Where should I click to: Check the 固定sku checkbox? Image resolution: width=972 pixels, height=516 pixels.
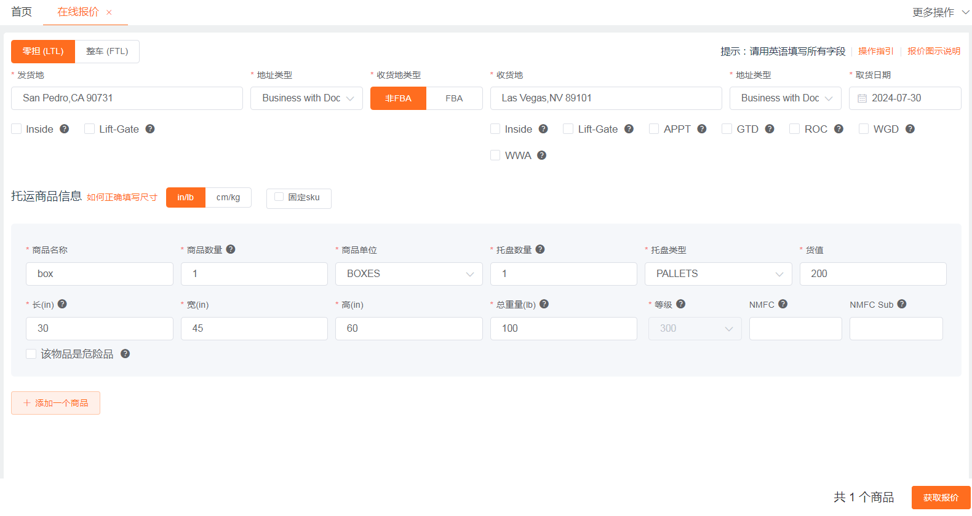[x=279, y=197]
